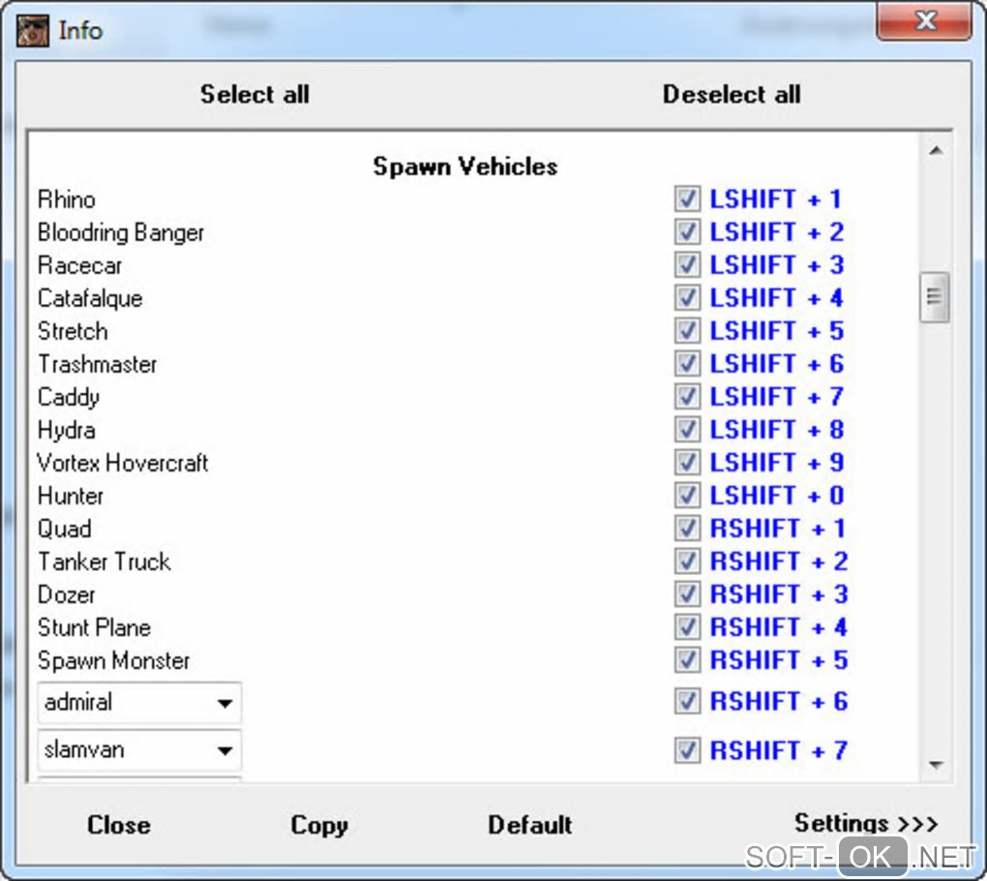Image resolution: width=987 pixels, height=881 pixels.
Task: Click the vertical scrollbar thumb
Action: click(934, 297)
